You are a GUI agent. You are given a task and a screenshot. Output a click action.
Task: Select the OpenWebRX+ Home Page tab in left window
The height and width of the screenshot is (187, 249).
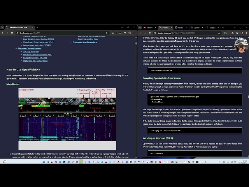pyautogui.click(x=19, y=28)
